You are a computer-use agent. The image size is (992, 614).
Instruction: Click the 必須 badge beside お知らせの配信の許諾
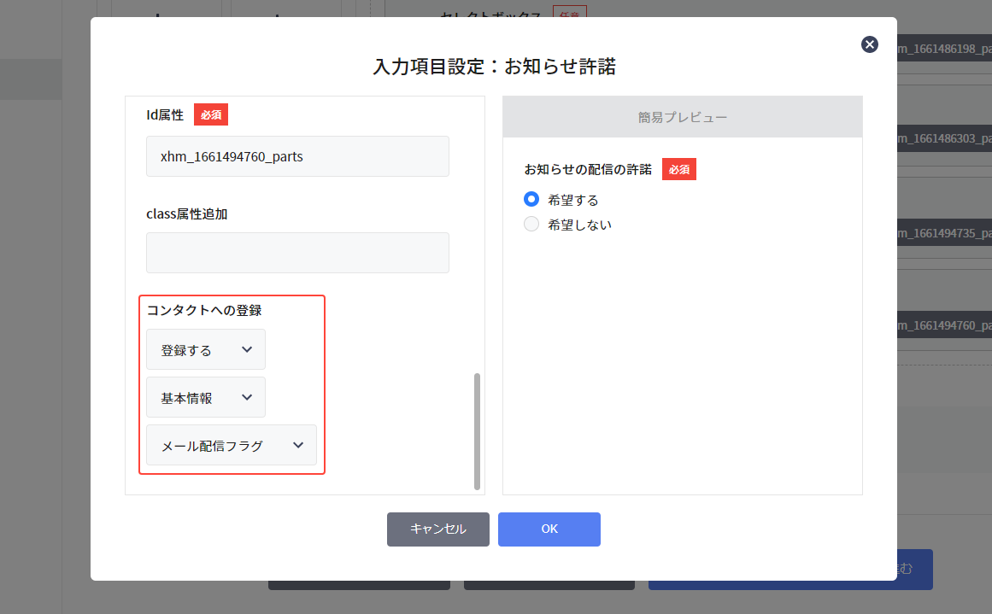pyautogui.click(x=679, y=169)
